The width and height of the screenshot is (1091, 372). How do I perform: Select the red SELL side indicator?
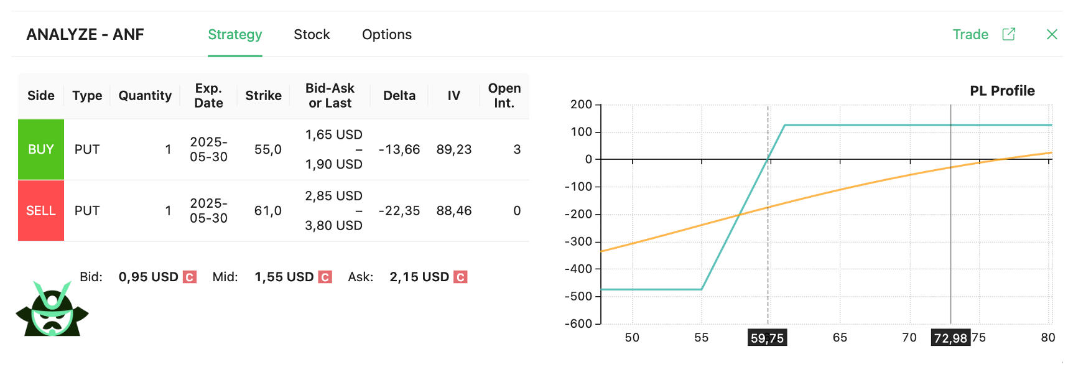pos(40,210)
